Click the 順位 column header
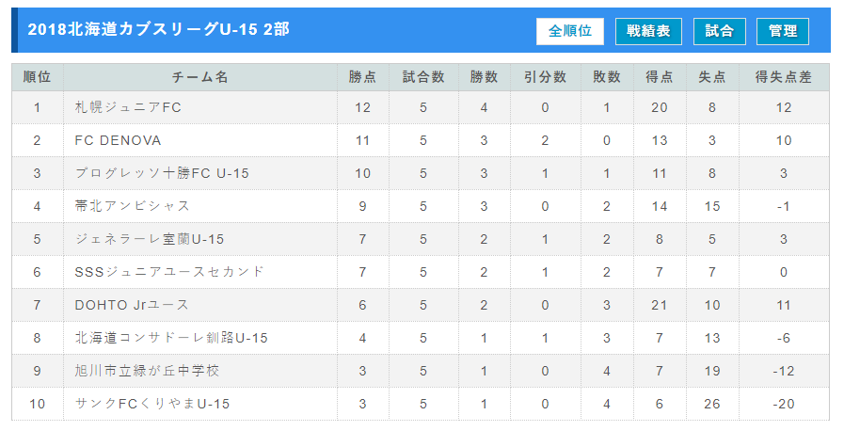 point(37,77)
